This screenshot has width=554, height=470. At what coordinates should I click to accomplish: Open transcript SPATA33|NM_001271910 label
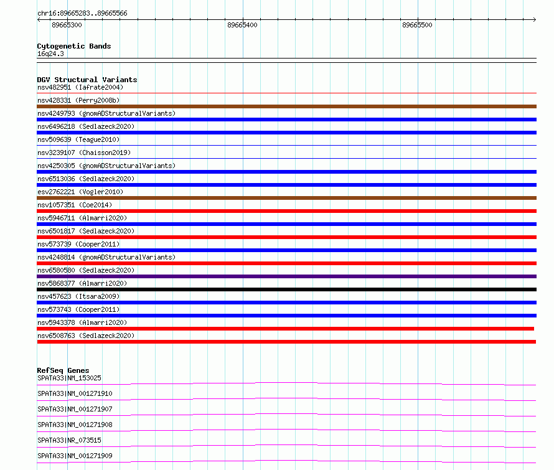(x=75, y=393)
